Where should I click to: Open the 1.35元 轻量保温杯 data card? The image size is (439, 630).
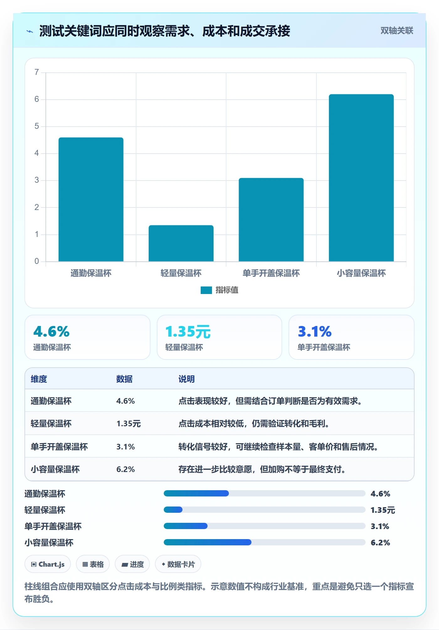[x=219, y=337]
